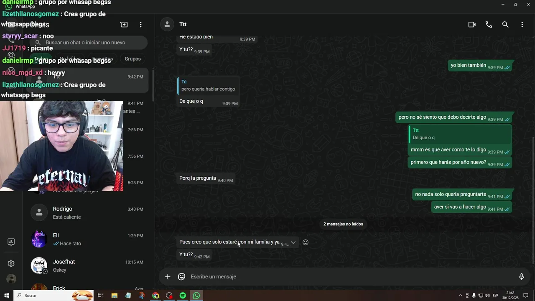Open options chevron on 'Pues creo que' message
The width and height of the screenshot is (535, 301).
click(x=293, y=242)
